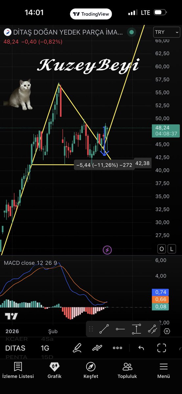
Task: Tap the TradingView pill in status bar
Action: pyautogui.click(x=91, y=14)
